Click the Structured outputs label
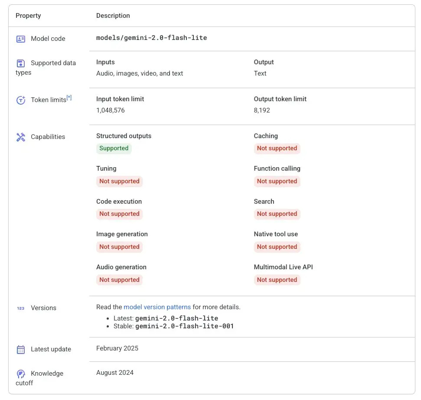Image resolution: width=421 pixels, height=400 pixels. (124, 136)
